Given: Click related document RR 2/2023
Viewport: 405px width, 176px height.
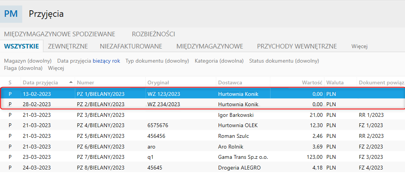Looking at the screenshot, I should [x=371, y=136].
